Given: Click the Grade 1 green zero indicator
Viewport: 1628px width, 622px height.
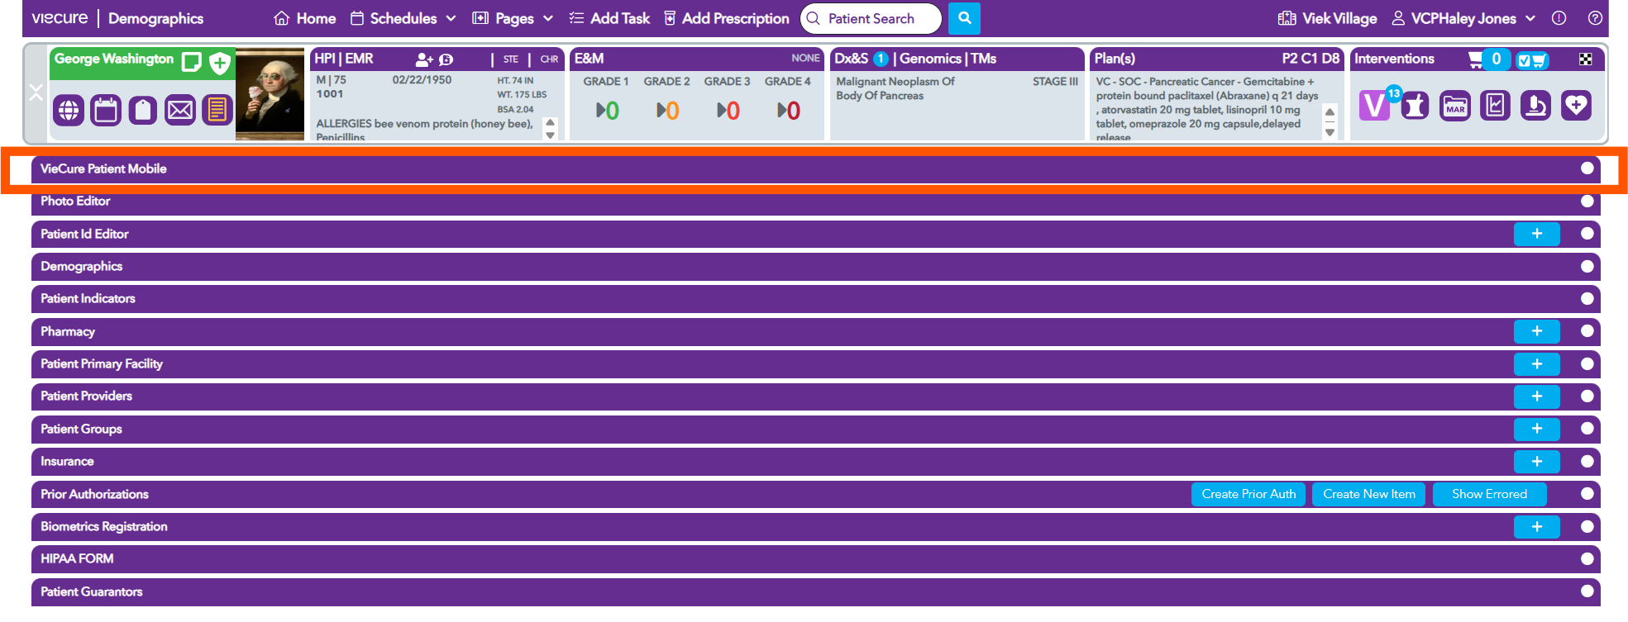Looking at the screenshot, I should click(608, 111).
